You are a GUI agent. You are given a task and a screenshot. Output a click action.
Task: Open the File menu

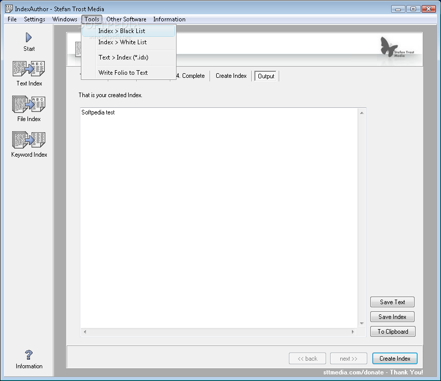coord(12,19)
